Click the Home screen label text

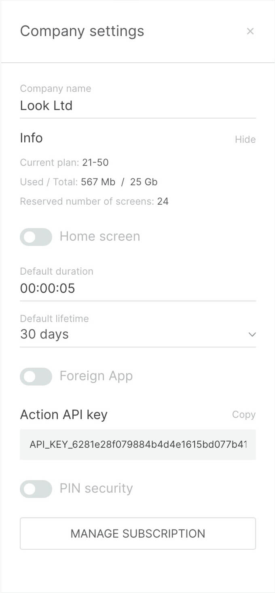click(100, 236)
